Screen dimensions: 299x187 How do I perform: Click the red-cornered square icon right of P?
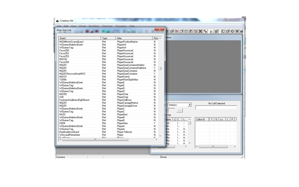pos(195,31)
